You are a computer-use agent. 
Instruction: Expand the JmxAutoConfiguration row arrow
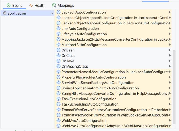170,28
